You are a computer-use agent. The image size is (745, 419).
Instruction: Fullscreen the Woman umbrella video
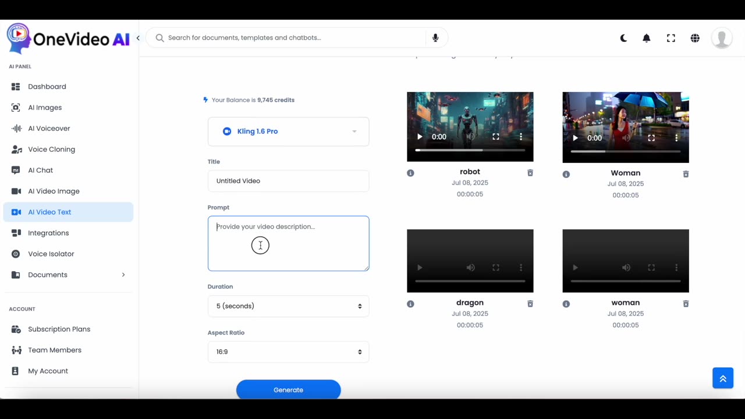pyautogui.click(x=651, y=138)
